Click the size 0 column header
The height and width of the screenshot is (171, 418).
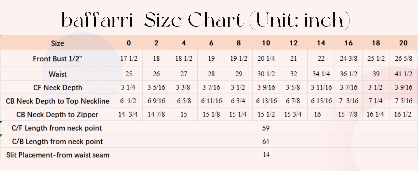click(129, 43)
